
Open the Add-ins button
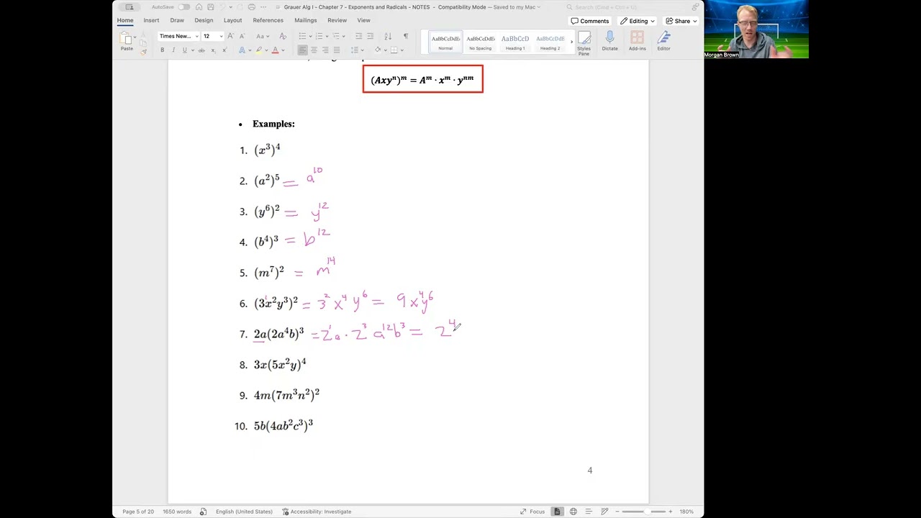pyautogui.click(x=637, y=42)
